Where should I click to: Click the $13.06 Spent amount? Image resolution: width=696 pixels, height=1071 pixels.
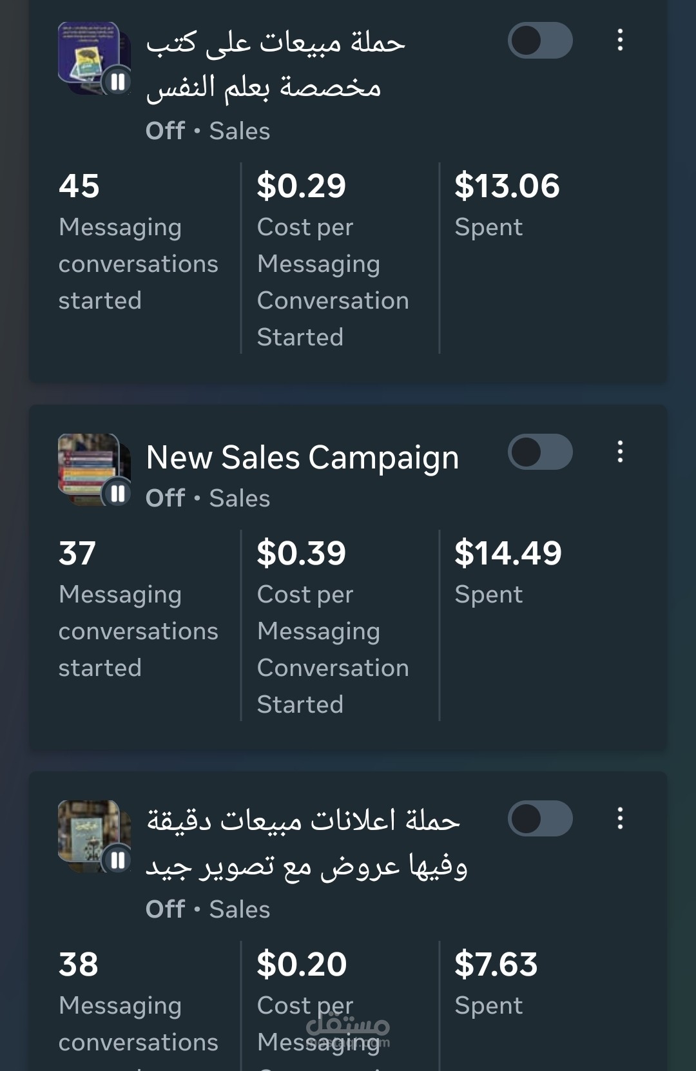click(x=507, y=187)
